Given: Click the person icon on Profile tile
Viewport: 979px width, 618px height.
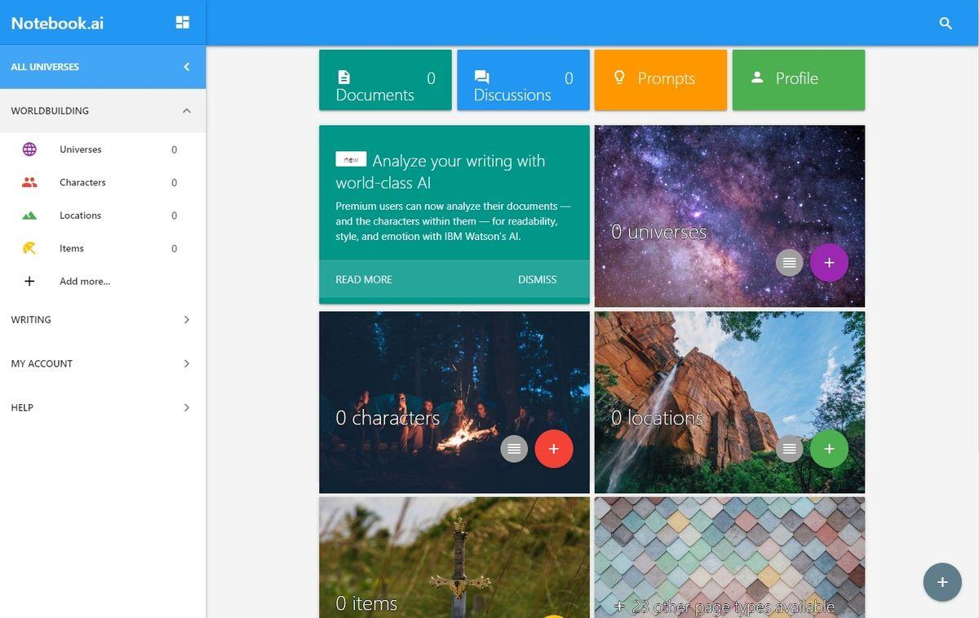Looking at the screenshot, I should [x=757, y=77].
